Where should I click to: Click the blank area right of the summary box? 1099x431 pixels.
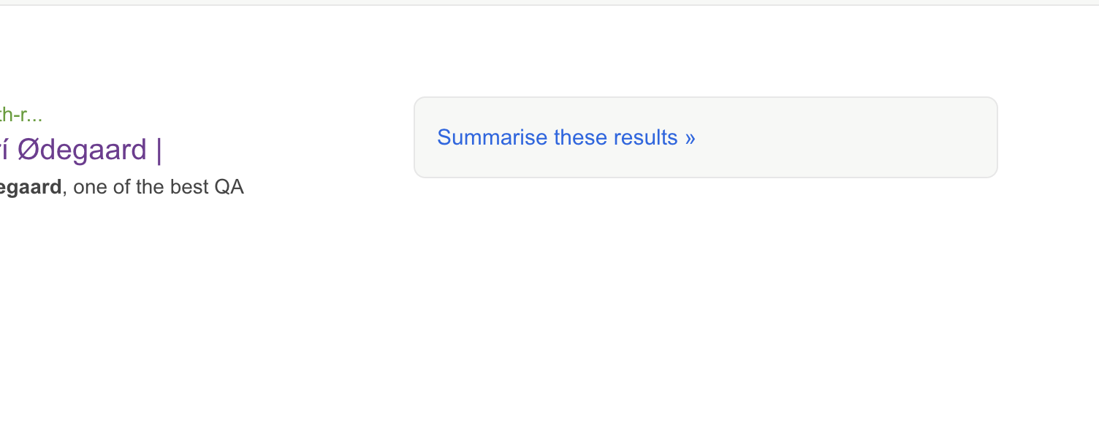[1049, 137]
